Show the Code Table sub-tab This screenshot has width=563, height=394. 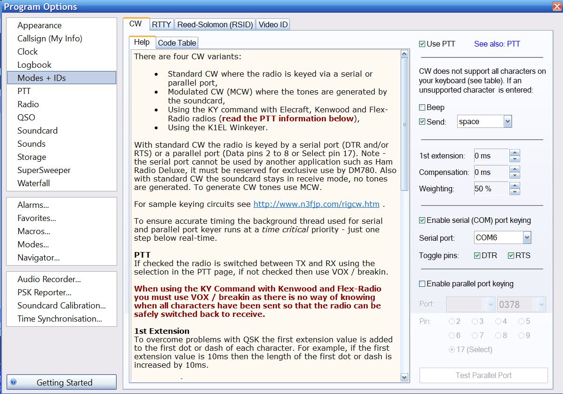(x=177, y=43)
